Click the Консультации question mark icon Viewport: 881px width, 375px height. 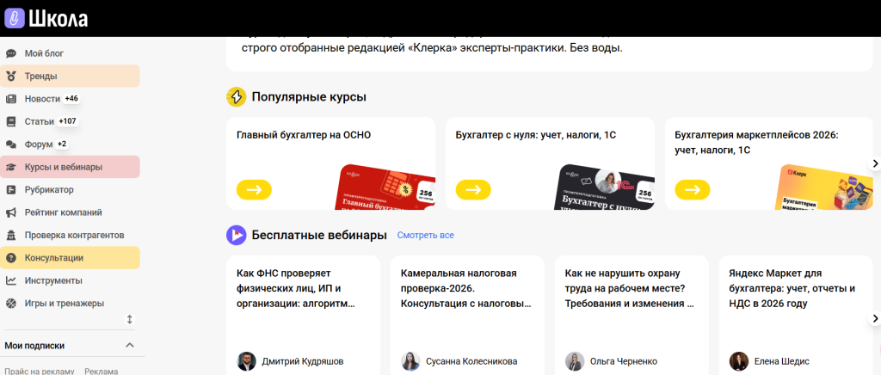click(x=10, y=258)
